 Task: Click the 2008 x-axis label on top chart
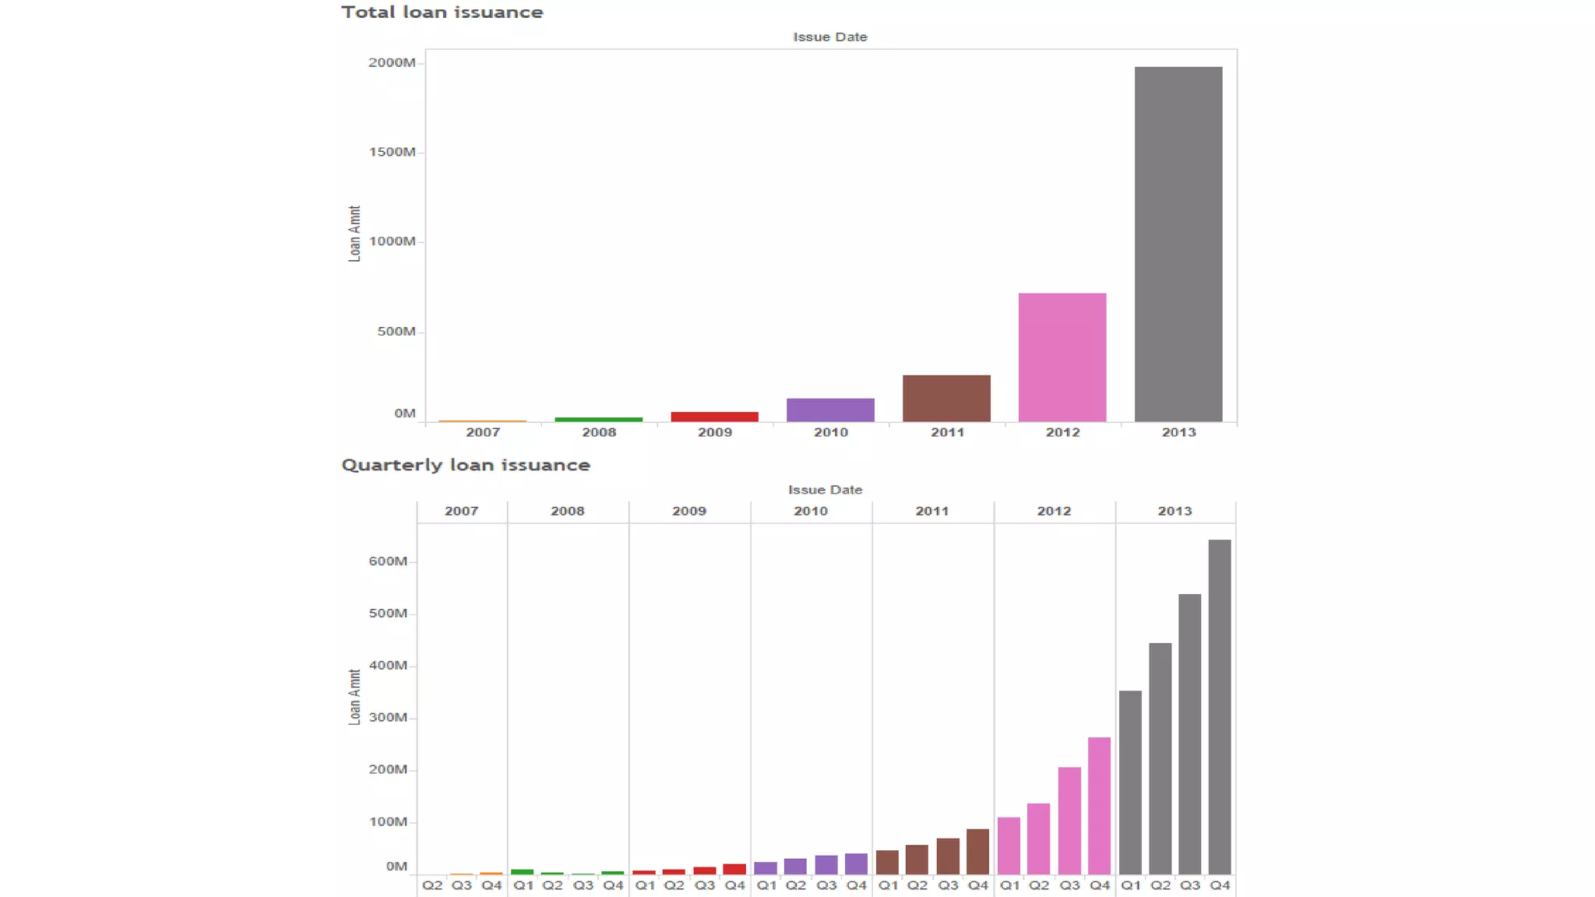coord(598,432)
